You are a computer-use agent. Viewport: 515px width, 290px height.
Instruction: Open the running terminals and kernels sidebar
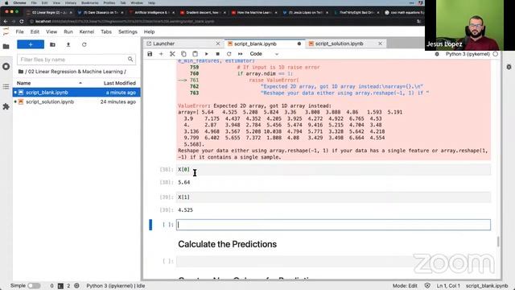tap(6, 66)
